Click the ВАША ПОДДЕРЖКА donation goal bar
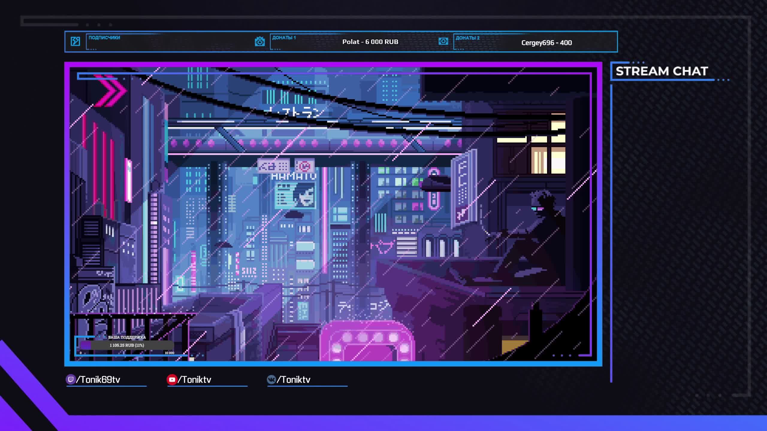 click(127, 345)
